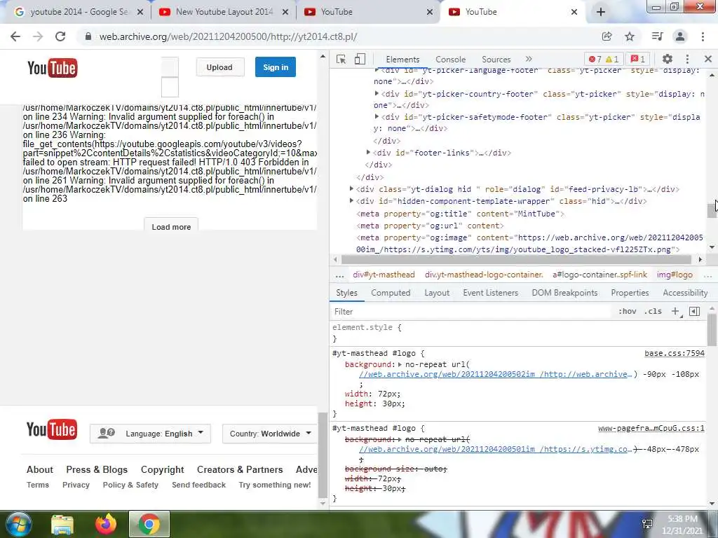Click the browser forward arrow

38,36
